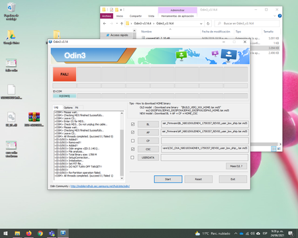Open the quick access toolbar customize dropdown
Screen dimensions: 298x238
tap(121, 10)
